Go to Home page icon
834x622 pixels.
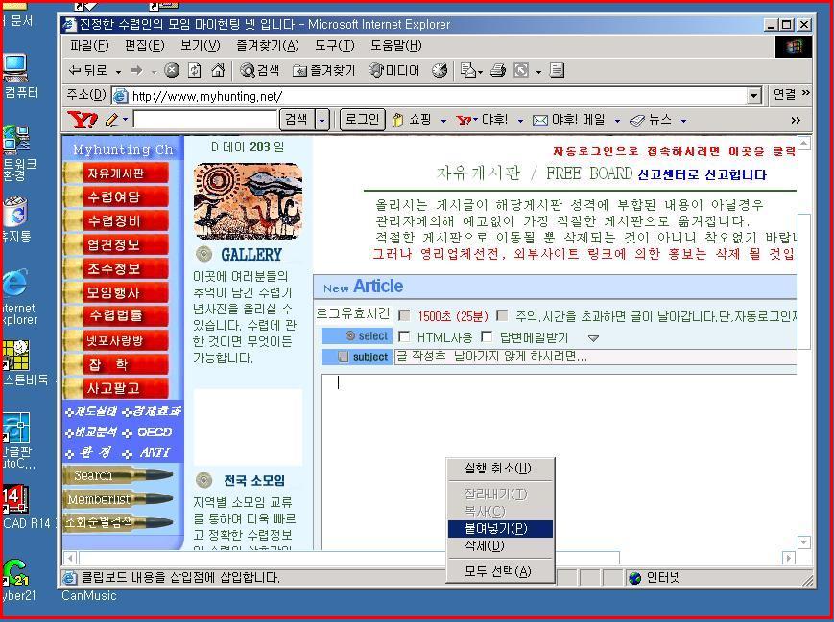click(x=218, y=70)
